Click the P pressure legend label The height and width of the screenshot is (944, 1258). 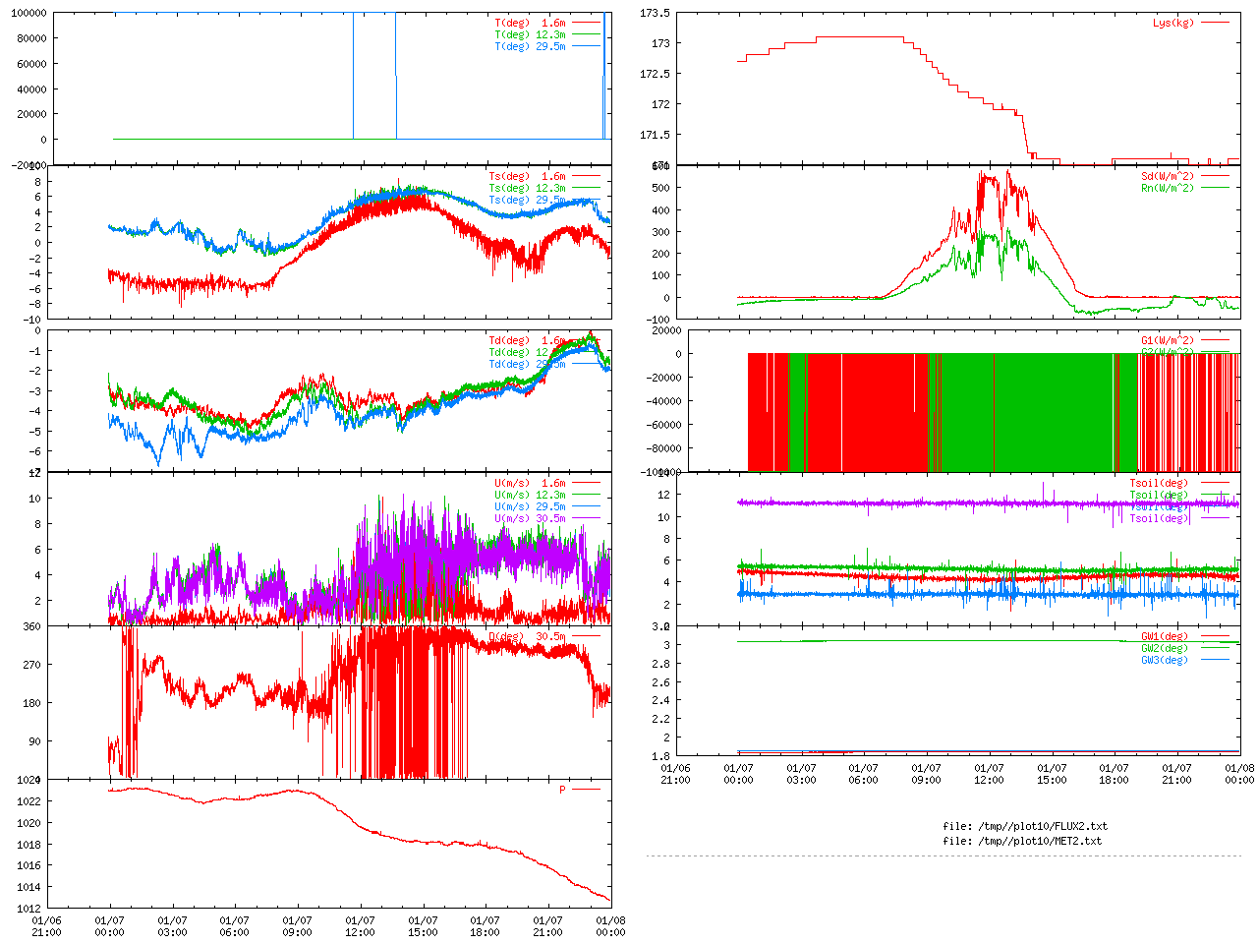pos(562,791)
